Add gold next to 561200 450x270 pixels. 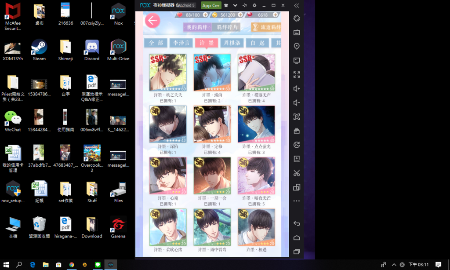(240, 15)
